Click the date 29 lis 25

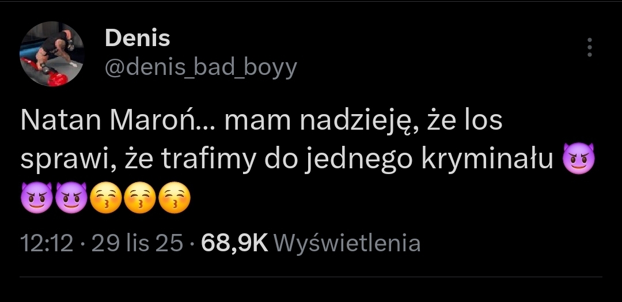click(137, 243)
